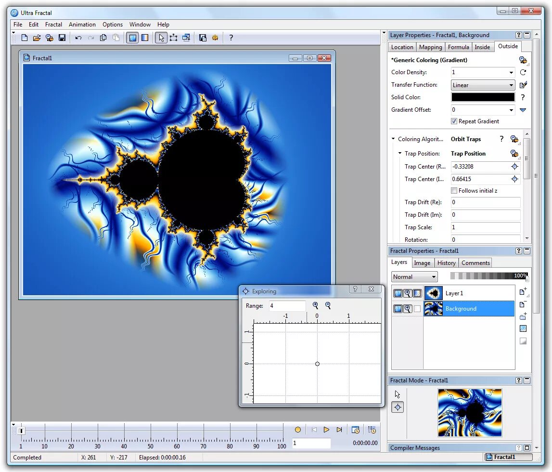Collapse the Trap Position section
The height and width of the screenshot is (472, 552).
click(400, 153)
